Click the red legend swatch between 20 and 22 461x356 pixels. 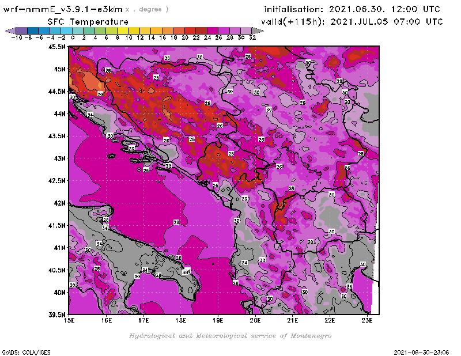(190, 31)
